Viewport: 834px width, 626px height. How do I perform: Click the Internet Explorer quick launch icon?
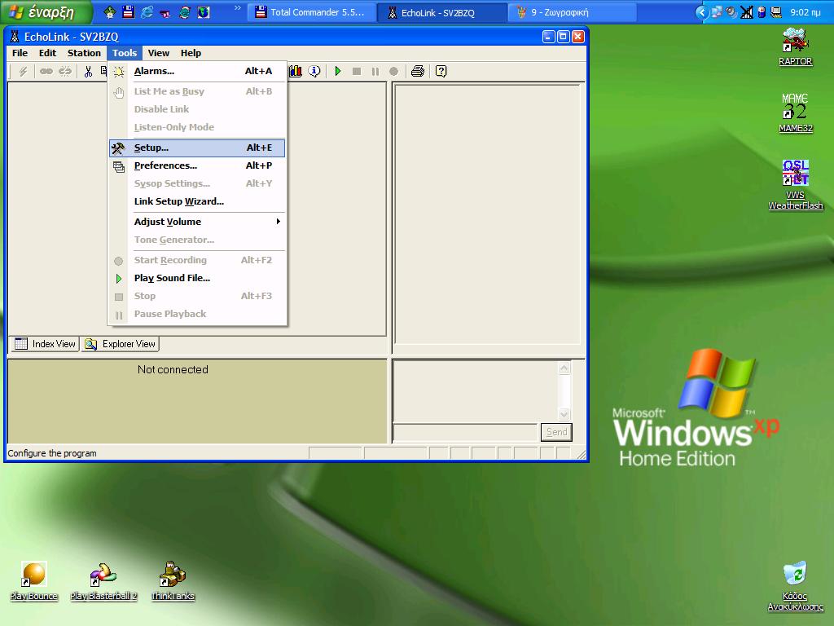pyautogui.click(x=147, y=12)
